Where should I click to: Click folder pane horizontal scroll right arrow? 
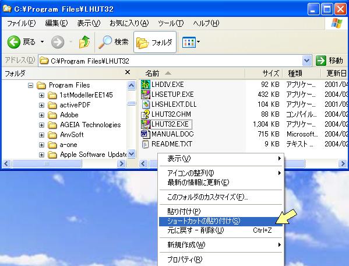[x=121, y=164]
